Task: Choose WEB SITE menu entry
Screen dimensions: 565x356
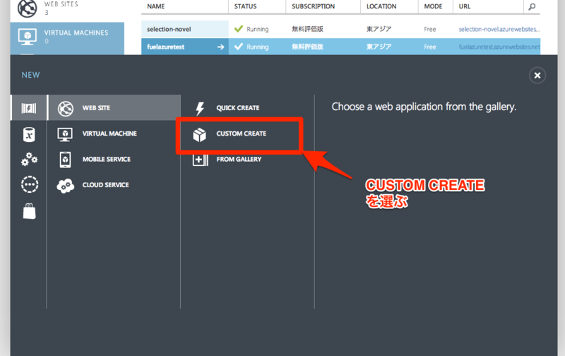Action: 96,108
